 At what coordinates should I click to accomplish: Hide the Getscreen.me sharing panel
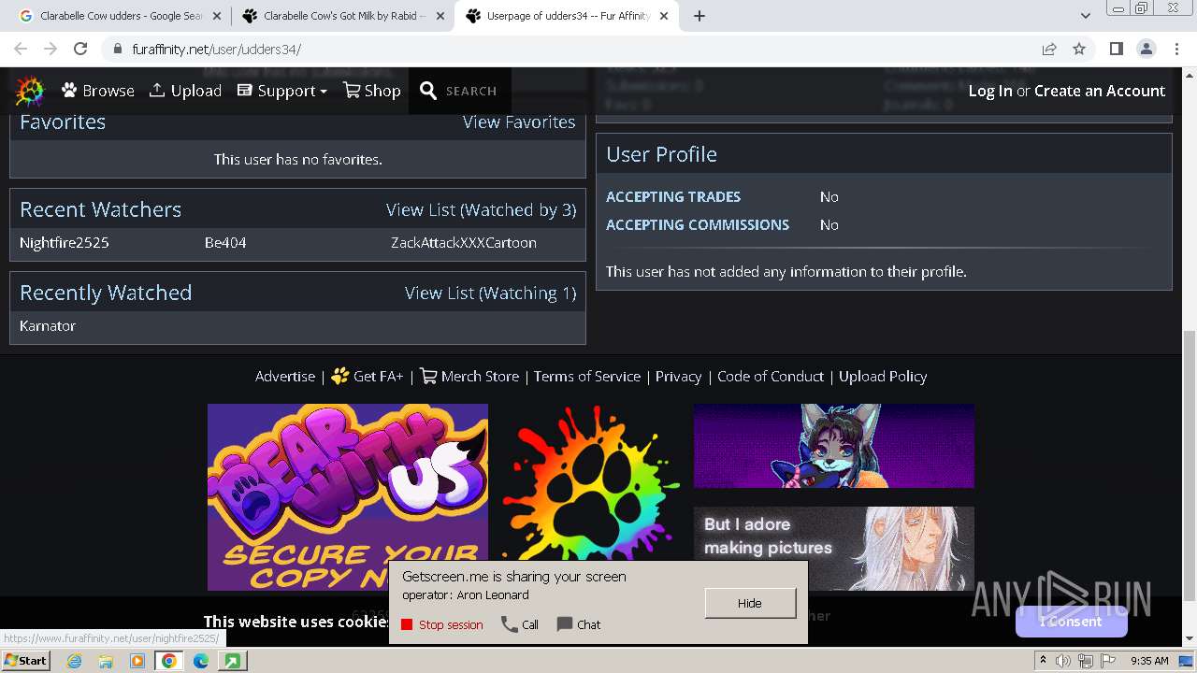pyautogui.click(x=750, y=603)
